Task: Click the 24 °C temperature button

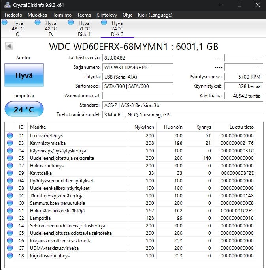Action: 24,109
